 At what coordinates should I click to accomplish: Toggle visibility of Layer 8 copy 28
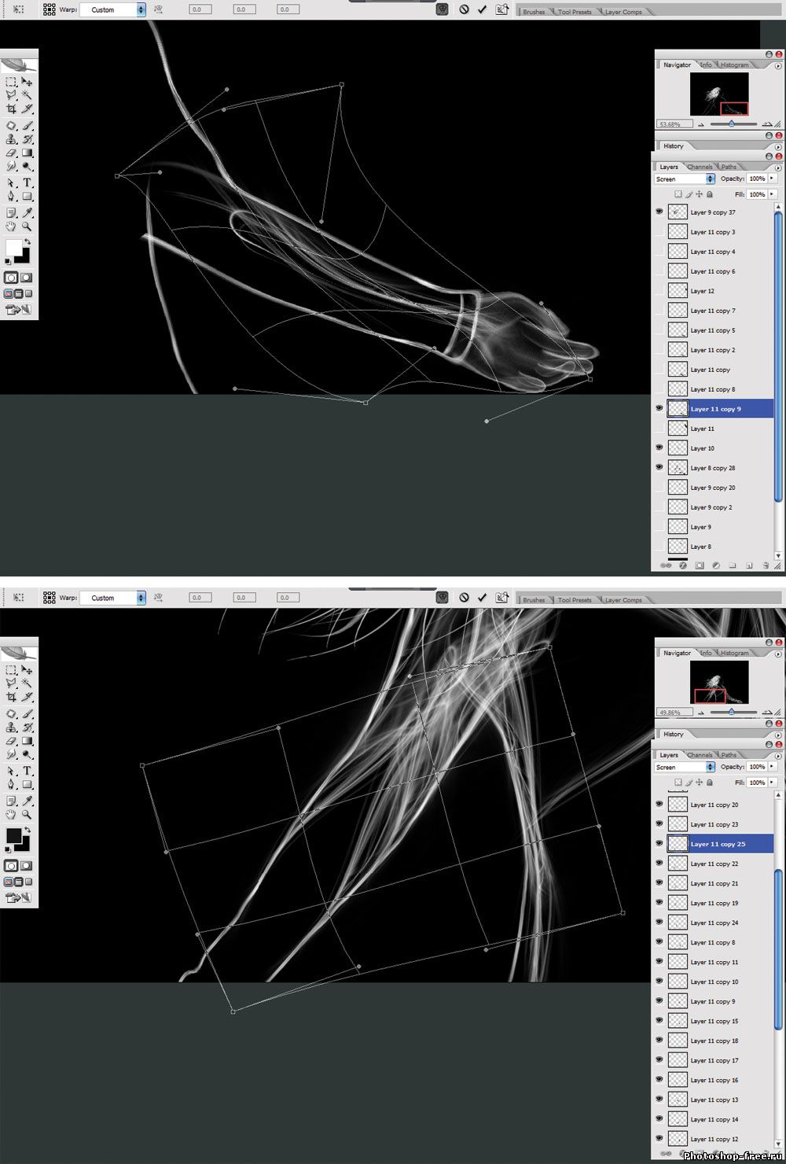click(659, 467)
